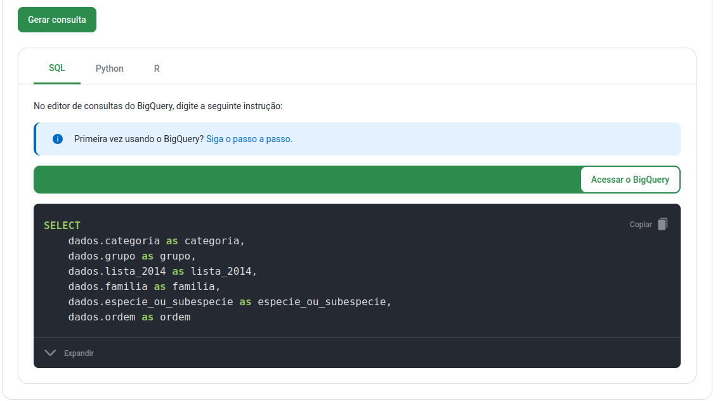Image resolution: width=720 pixels, height=401 pixels.
Task: Click the dados.lista_2014 code line
Action: point(162,272)
